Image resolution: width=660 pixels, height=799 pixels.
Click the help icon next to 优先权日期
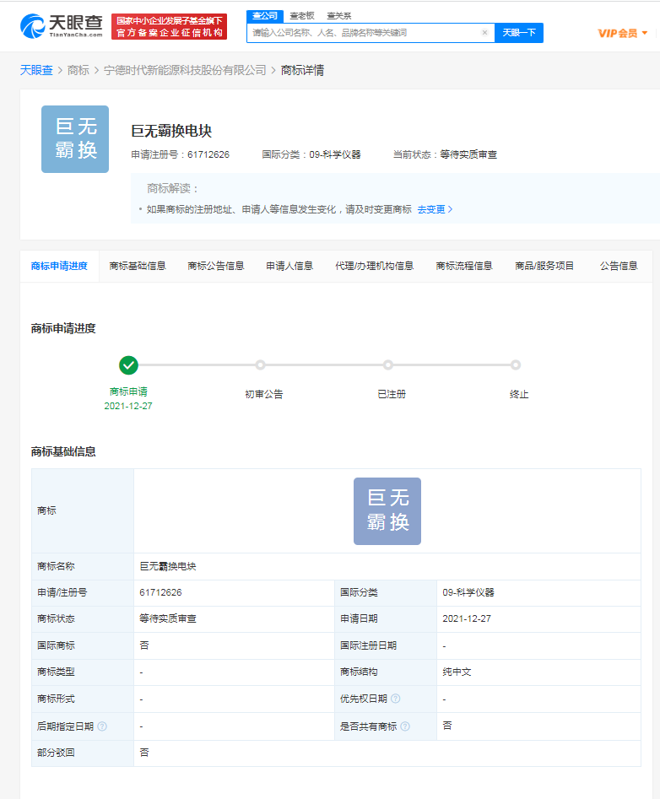click(x=396, y=699)
